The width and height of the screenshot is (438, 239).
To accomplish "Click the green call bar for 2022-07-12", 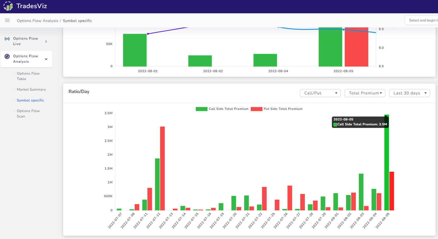I will 157,184.
